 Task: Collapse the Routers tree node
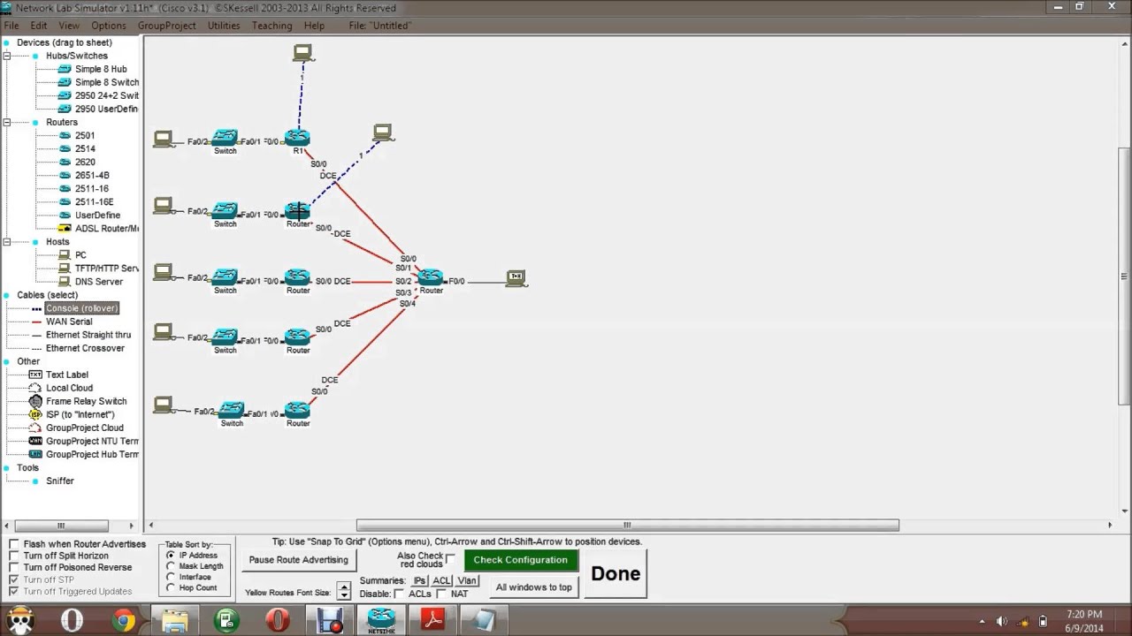coord(7,122)
